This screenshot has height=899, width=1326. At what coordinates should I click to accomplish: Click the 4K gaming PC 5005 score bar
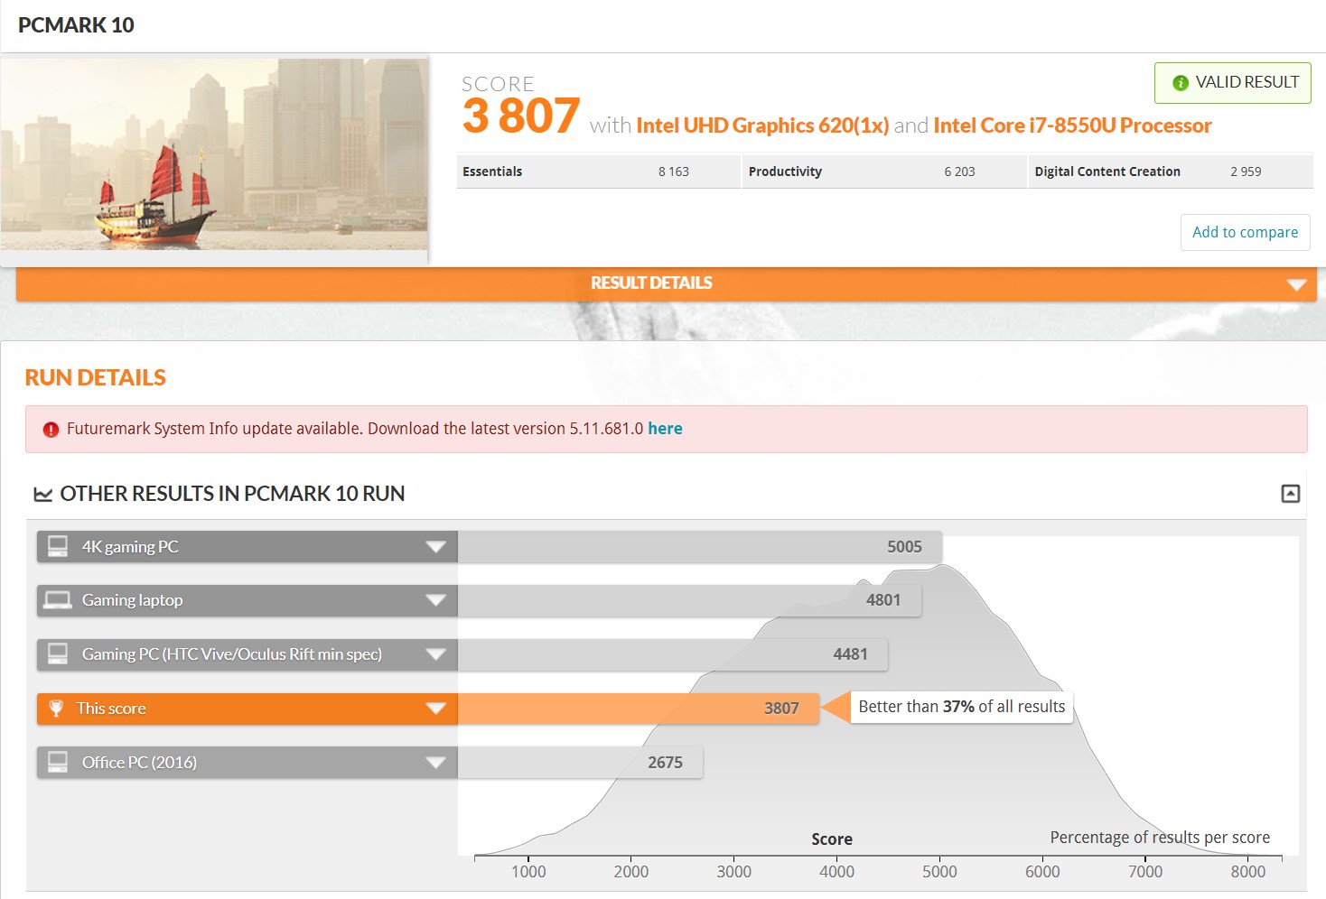[700, 547]
